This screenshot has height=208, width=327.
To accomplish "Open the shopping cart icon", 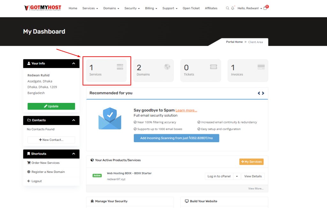I will (x=265, y=8).
